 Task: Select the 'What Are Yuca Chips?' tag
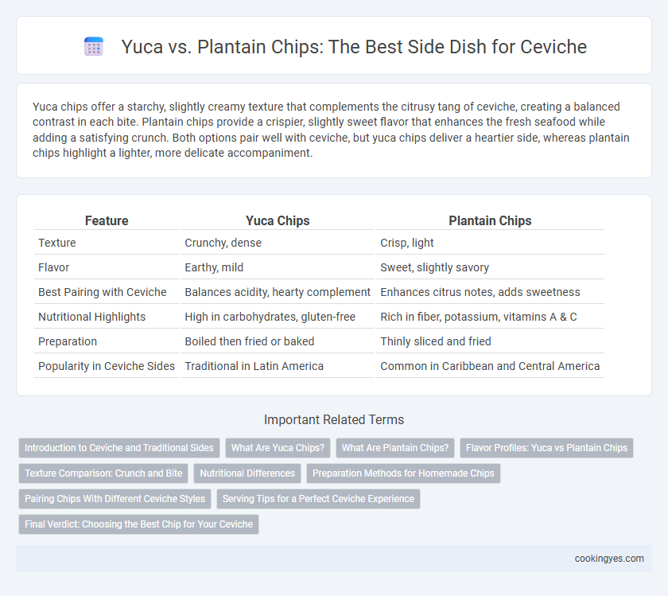coord(278,448)
